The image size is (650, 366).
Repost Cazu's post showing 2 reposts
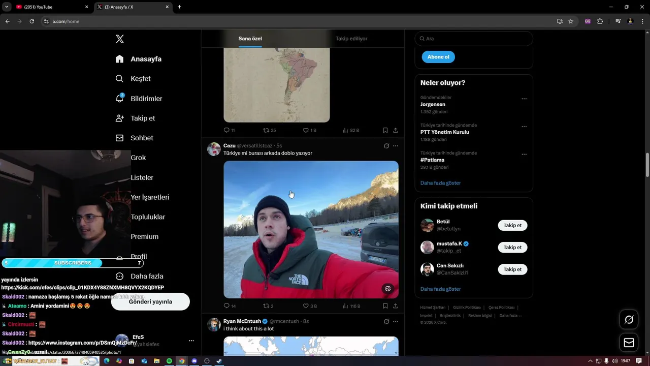268,306
